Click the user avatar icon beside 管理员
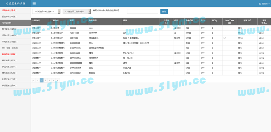The image size is (271, 132). (260, 3)
